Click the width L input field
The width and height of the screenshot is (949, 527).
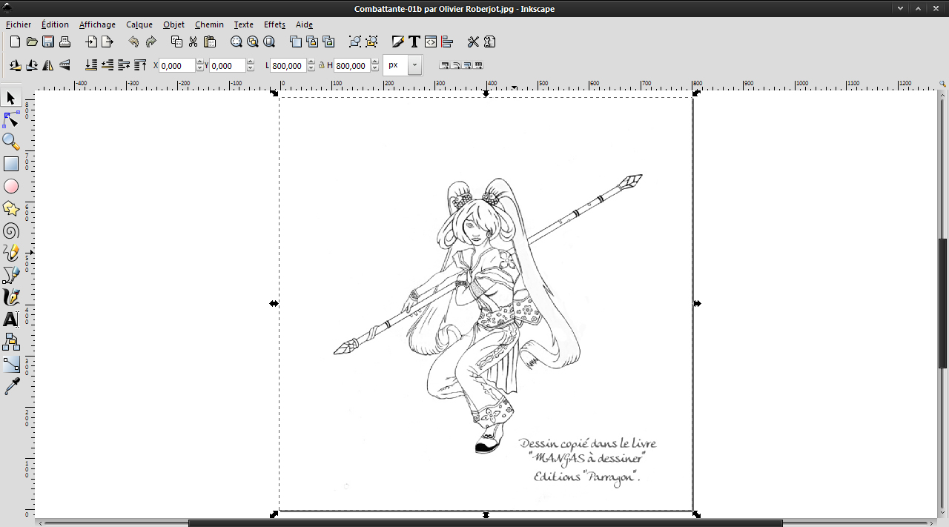pyautogui.click(x=288, y=65)
